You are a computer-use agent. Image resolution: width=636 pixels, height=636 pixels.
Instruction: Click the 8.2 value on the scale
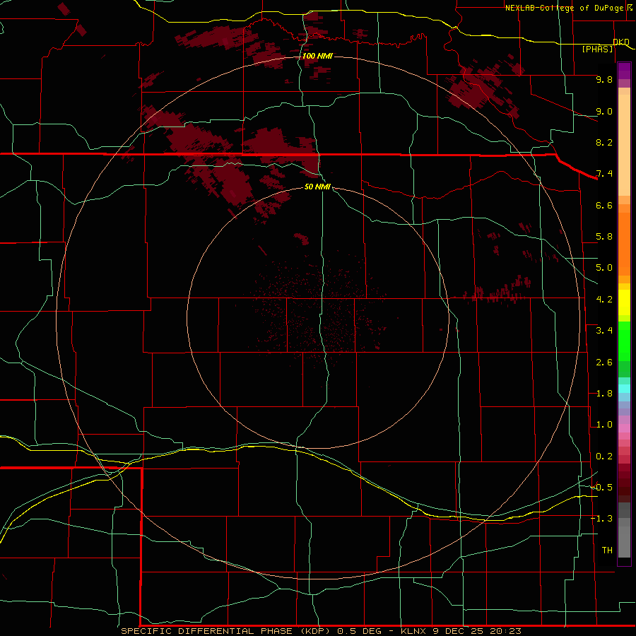pyautogui.click(x=604, y=142)
